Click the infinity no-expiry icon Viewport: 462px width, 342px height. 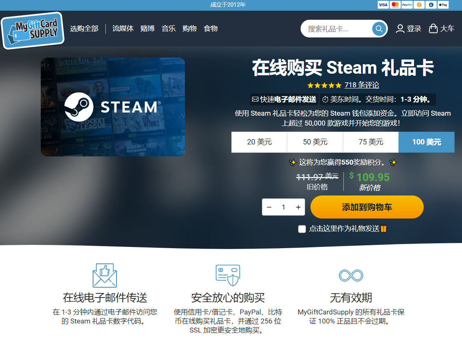tap(351, 275)
